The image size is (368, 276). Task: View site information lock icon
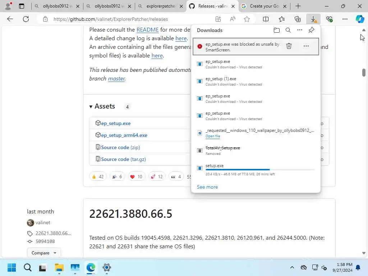point(45,19)
